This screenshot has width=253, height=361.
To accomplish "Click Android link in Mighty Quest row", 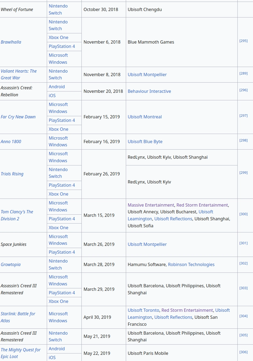I will pyautogui.click(x=57, y=349).
